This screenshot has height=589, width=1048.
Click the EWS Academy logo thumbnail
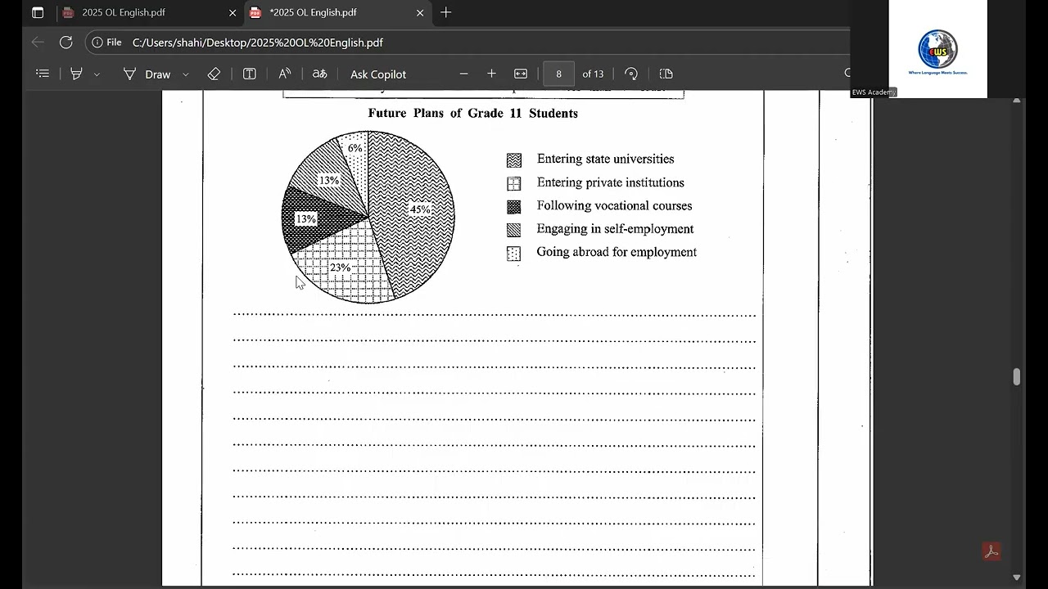coord(938,49)
